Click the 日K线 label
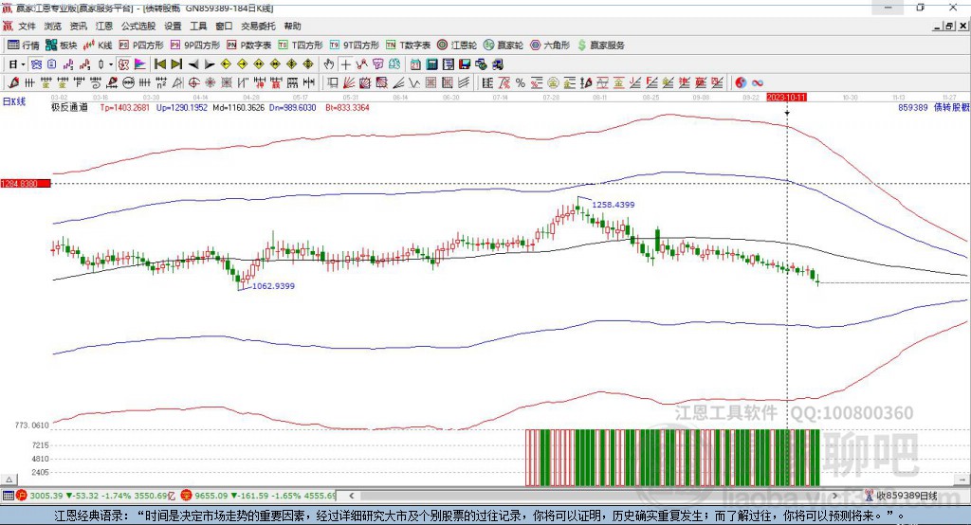The height and width of the screenshot is (525, 971). 14,101
